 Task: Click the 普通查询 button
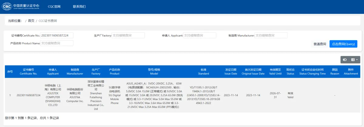[x=320, y=44]
